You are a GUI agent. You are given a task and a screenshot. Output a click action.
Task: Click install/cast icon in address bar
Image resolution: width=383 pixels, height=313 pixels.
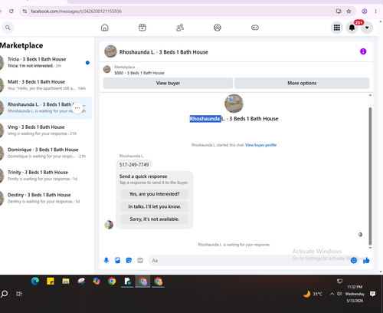point(339,11)
